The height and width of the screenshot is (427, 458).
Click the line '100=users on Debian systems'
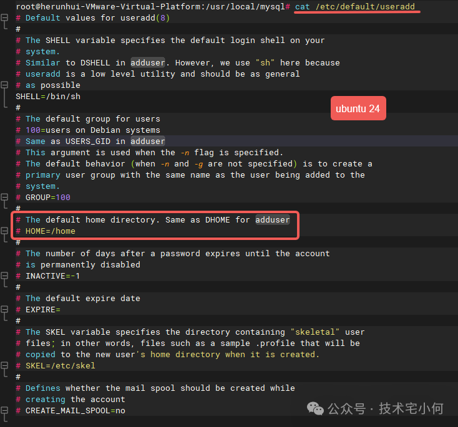pyautogui.click(x=88, y=130)
